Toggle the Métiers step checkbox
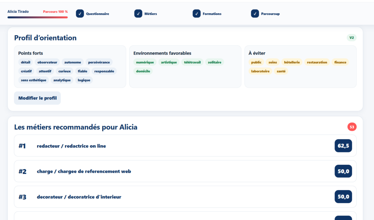Screen dimensions: 374x220 (x=138, y=14)
